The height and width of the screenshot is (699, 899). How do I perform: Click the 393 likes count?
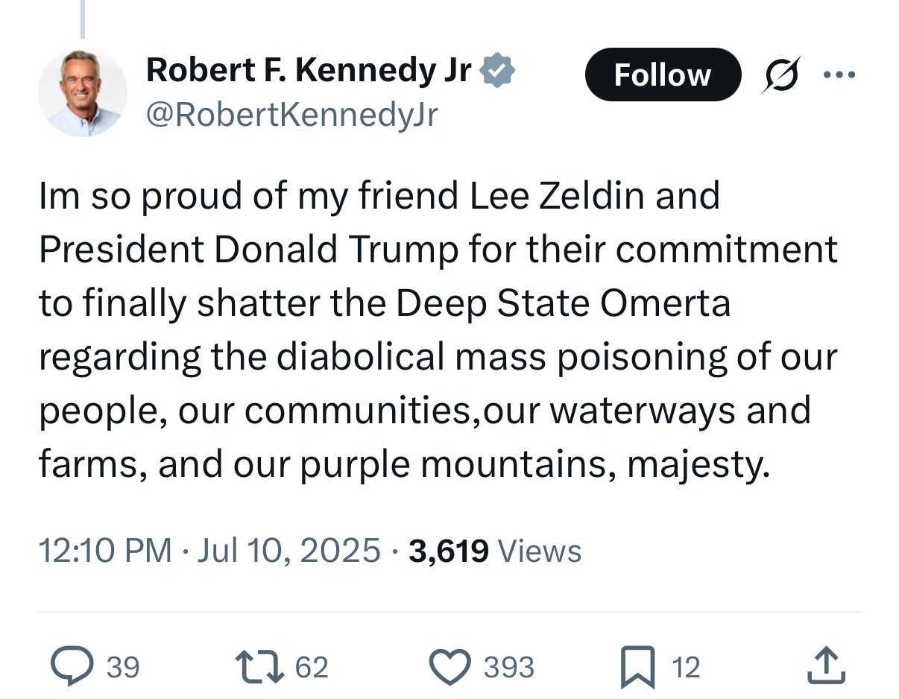[x=508, y=666]
